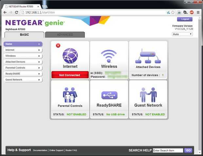
Task: Select Home in the sidebar menu
Action: 23,44
